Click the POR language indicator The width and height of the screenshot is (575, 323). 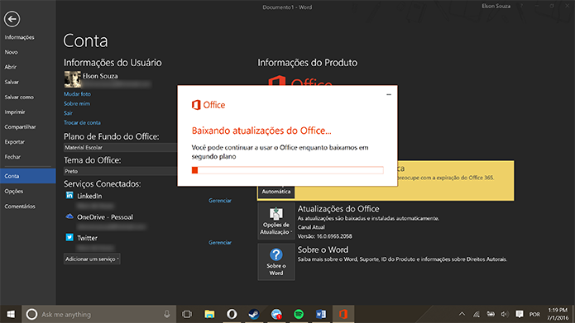(534, 315)
